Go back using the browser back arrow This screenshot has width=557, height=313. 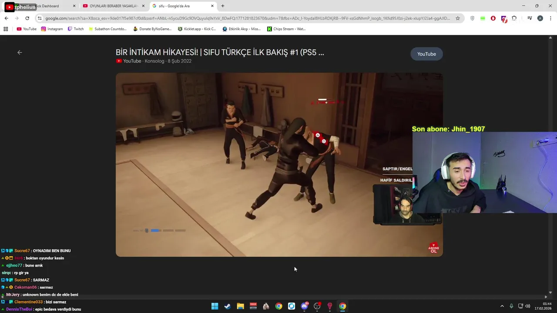pyautogui.click(x=6, y=18)
